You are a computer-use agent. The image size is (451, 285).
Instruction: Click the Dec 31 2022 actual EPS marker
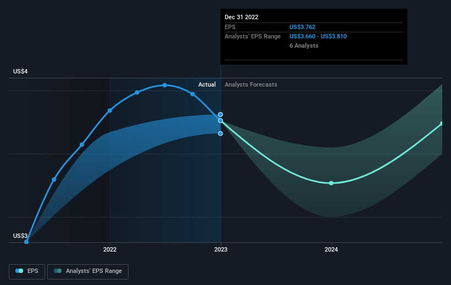click(220, 121)
